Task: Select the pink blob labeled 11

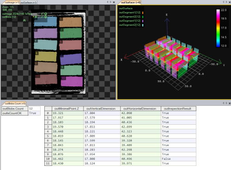Action: point(72,81)
